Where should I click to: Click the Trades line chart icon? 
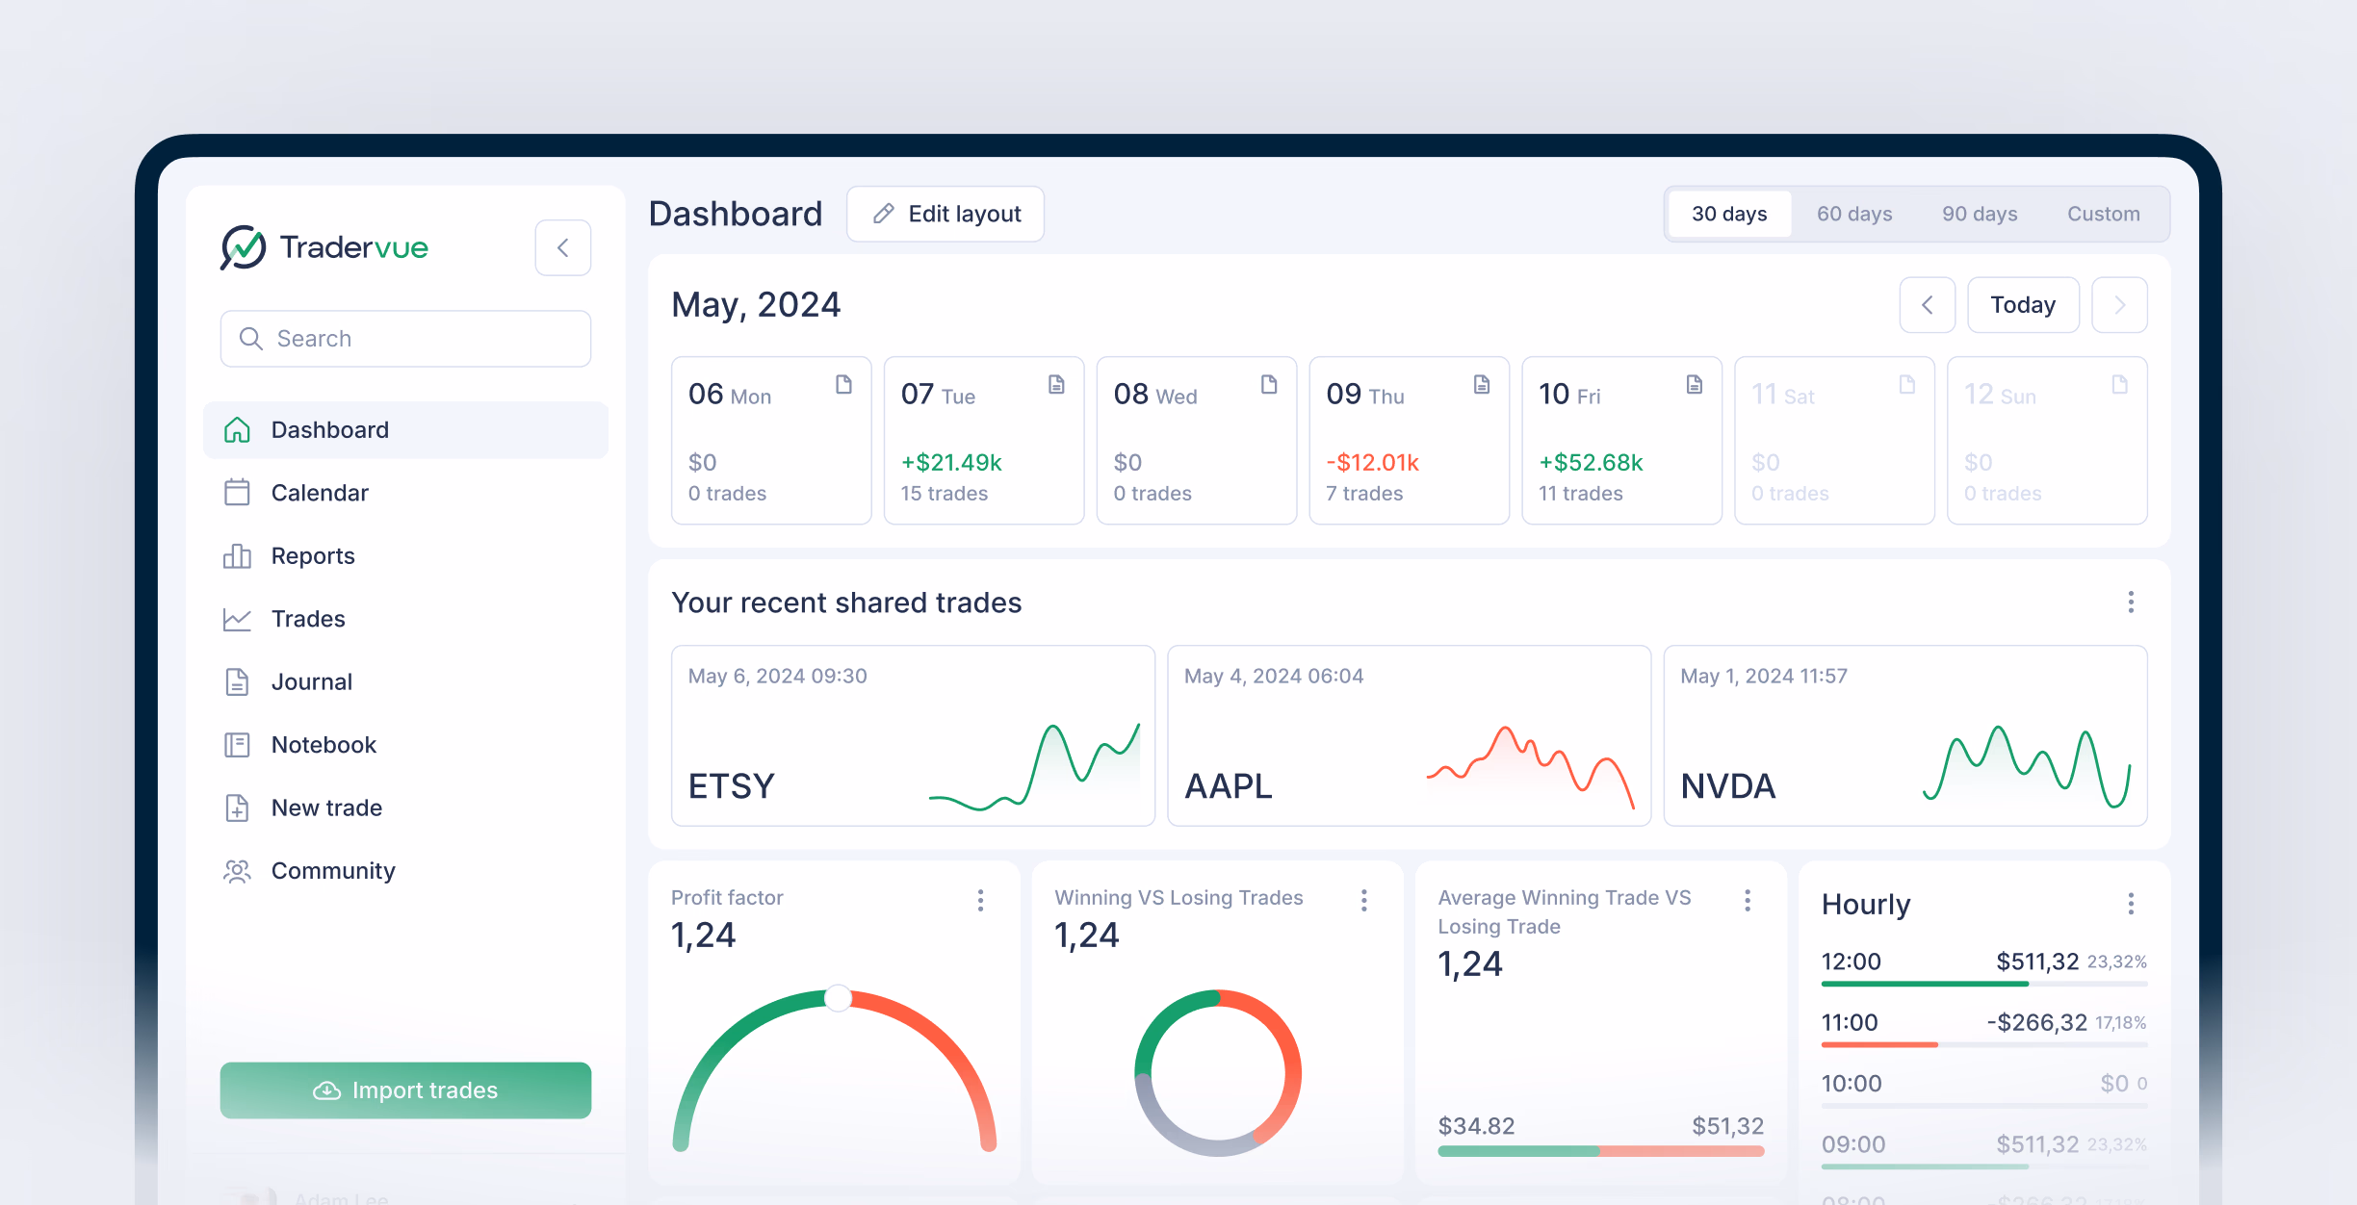[237, 619]
